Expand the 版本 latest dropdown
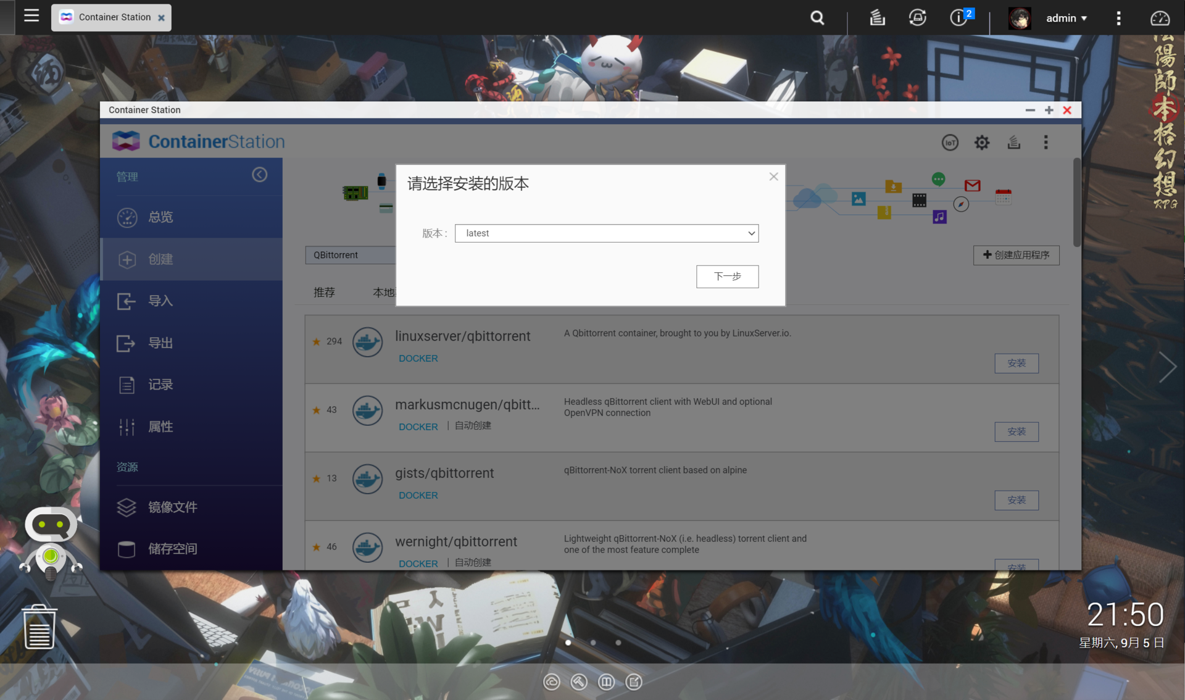This screenshot has height=700, width=1185. coord(606,233)
